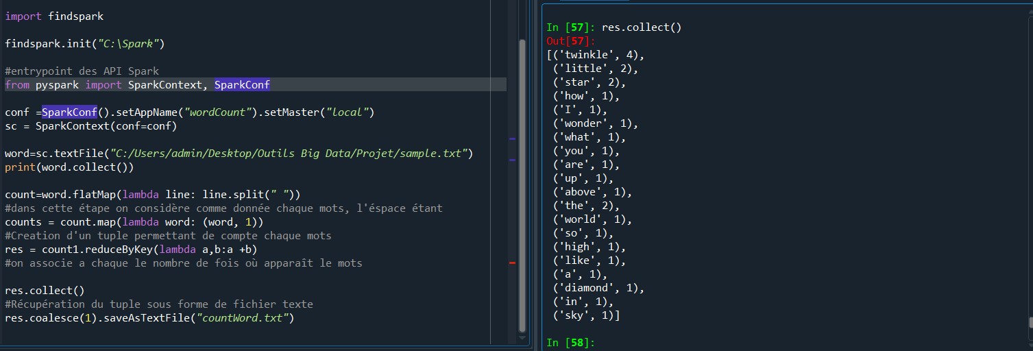The image size is (1033, 351).
Task: Click the 'sc = SparkContext(conf=conf)' line
Action: (91, 126)
